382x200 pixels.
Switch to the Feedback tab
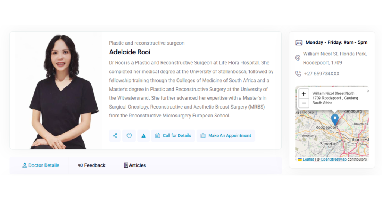92,165
